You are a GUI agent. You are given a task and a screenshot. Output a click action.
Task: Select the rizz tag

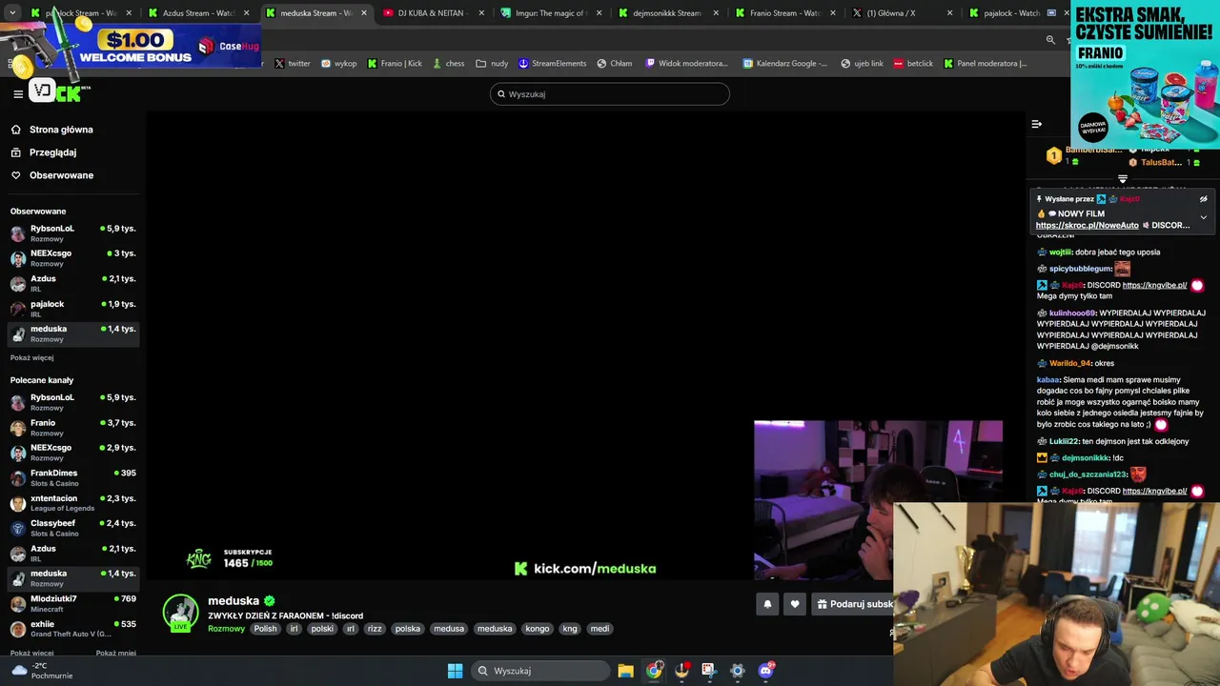(x=375, y=629)
